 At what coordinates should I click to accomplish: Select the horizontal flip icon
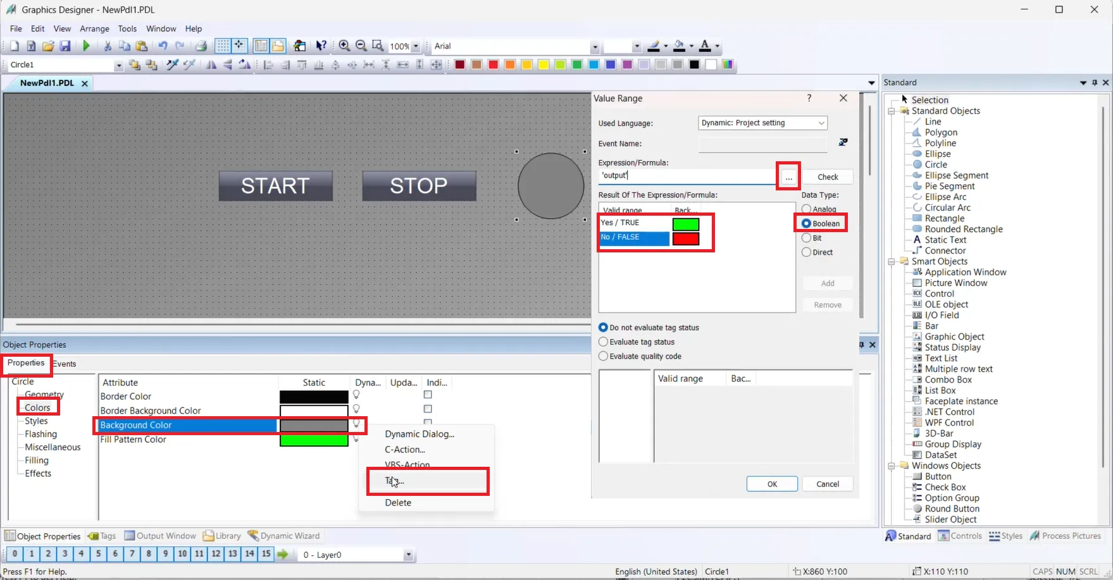click(211, 65)
